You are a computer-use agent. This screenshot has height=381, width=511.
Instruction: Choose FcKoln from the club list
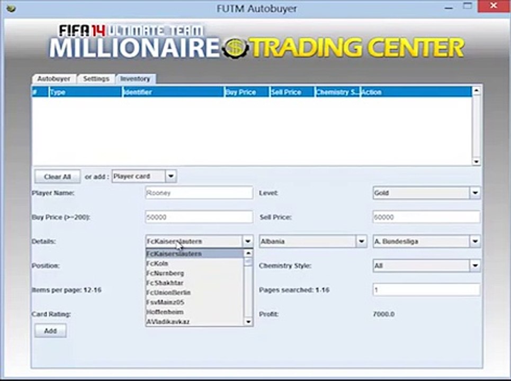pos(195,264)
